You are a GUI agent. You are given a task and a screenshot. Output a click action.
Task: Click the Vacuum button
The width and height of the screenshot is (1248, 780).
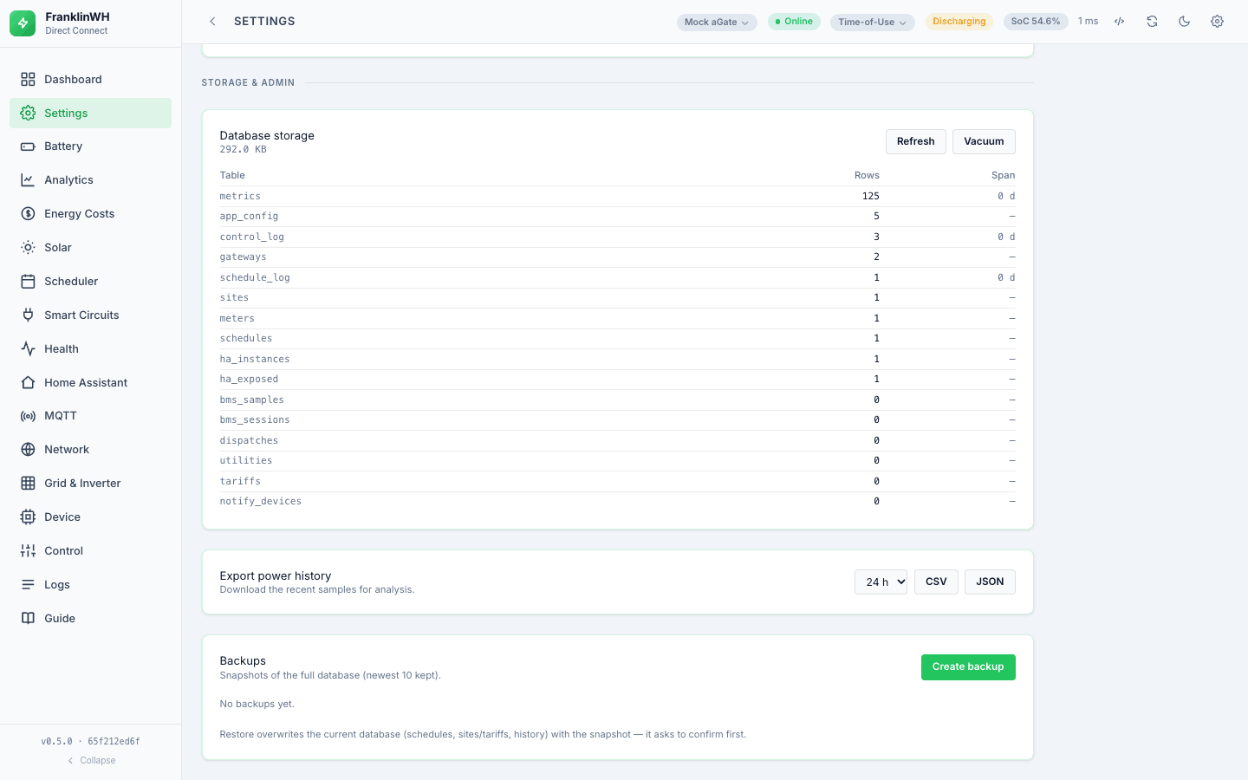pos(984,142)
